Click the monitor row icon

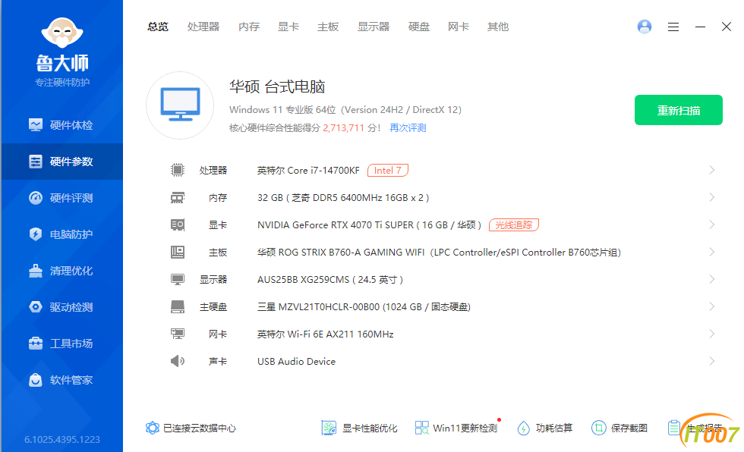coord(178,280)
